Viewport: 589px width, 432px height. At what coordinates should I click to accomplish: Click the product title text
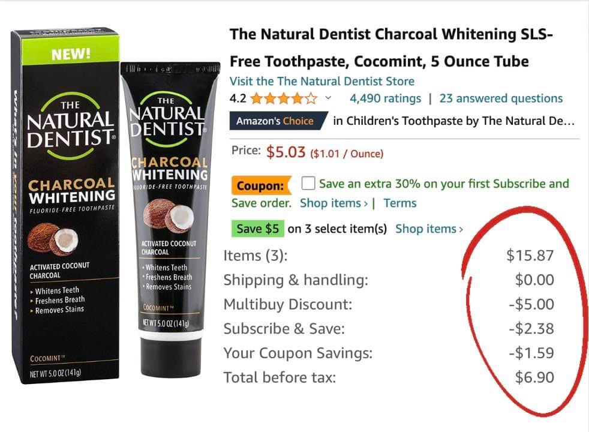tap(391, 48)
